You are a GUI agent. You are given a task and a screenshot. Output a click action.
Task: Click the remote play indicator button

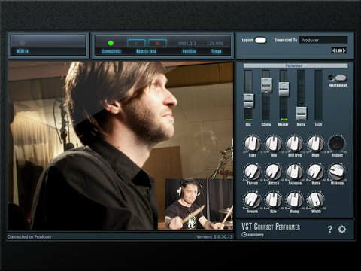click(x=136, y=43)
